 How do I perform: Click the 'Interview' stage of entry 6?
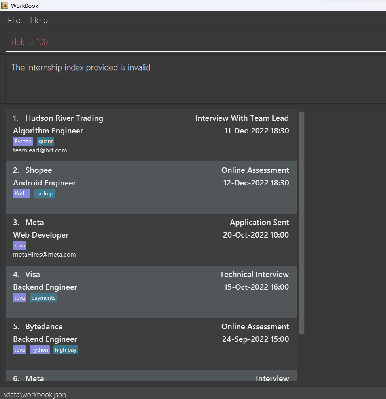(x=272, y=378)
